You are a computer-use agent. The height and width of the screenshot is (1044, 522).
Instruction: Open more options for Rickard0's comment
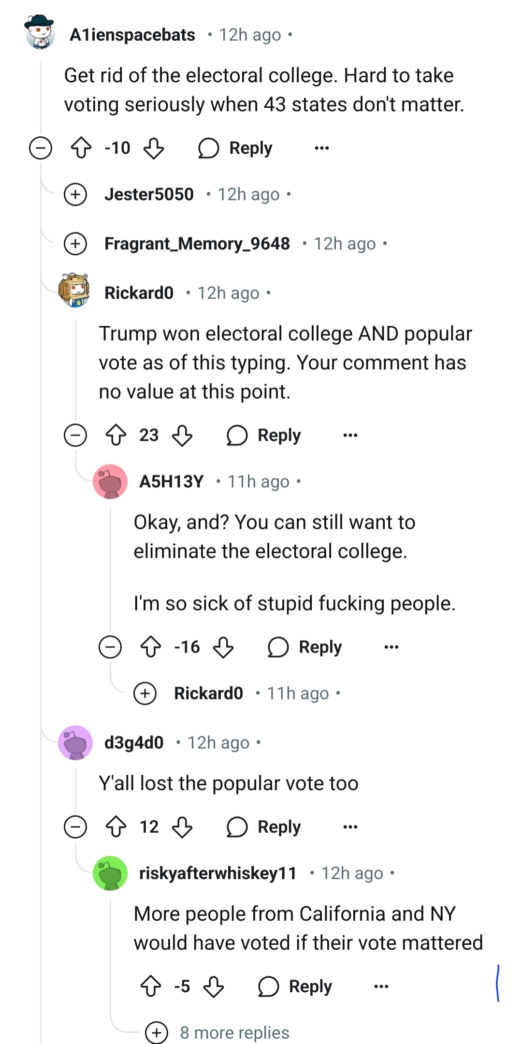(x=350, y=435)
